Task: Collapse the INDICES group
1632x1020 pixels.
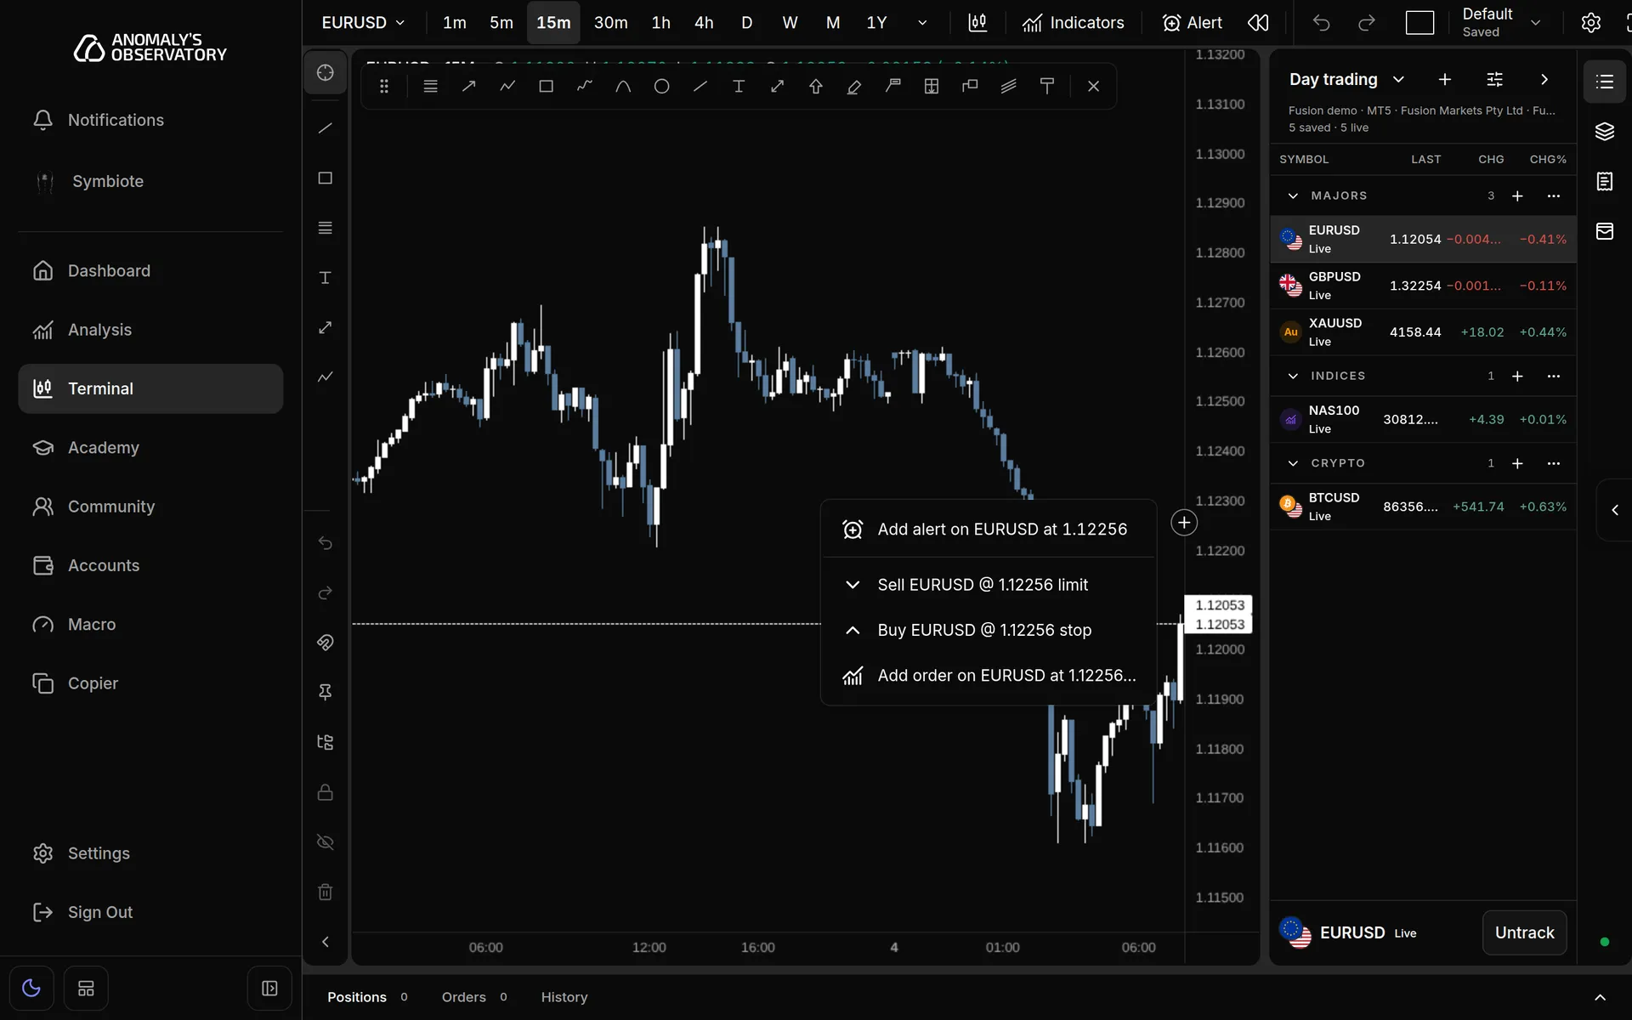Action: [x=1293, y=377]
